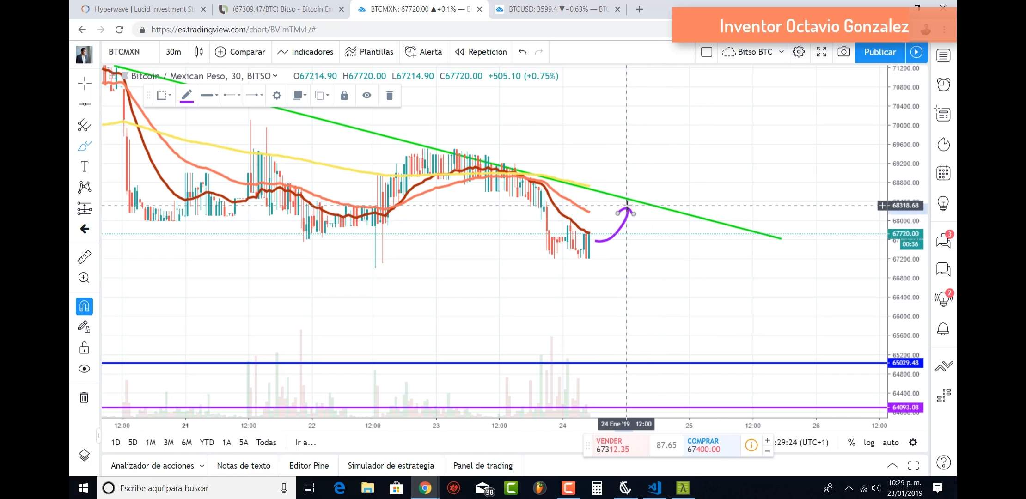1026x499 pixels.
Task: Hide selected drawing with eye icon
Action: (x=366, y=95)
